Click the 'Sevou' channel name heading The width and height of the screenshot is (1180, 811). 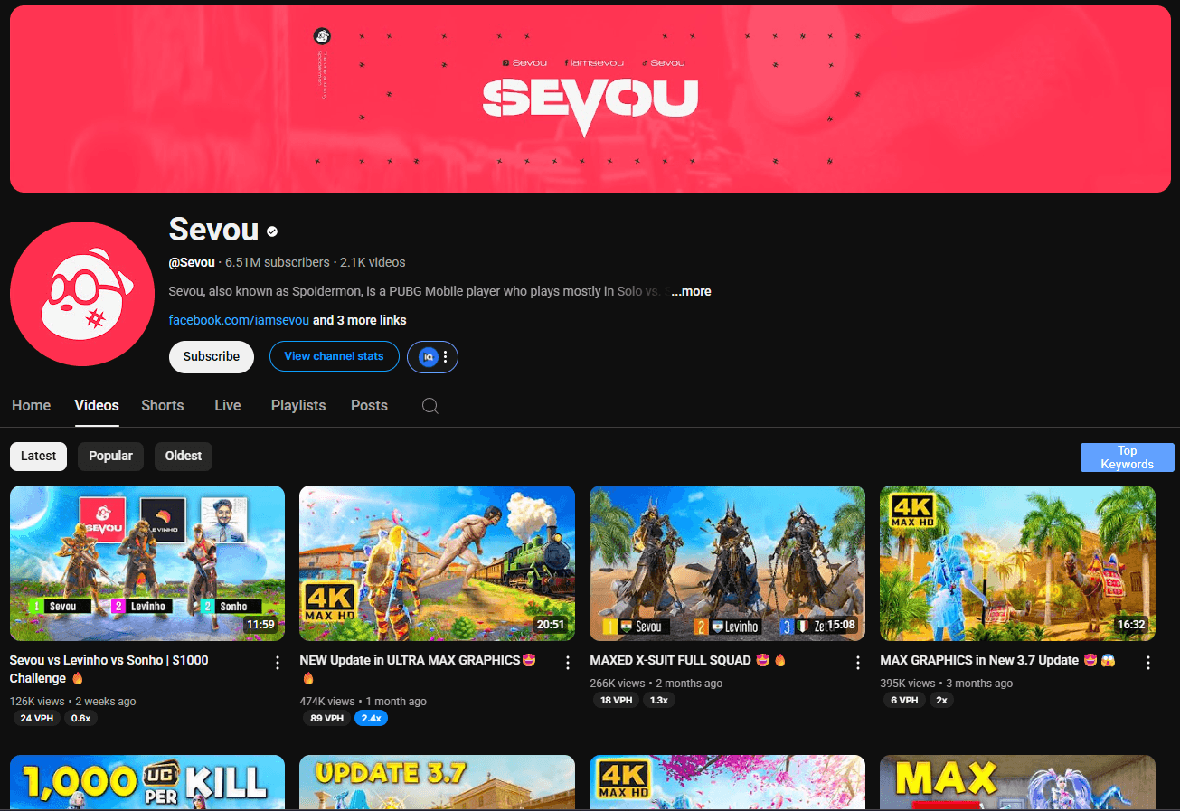click(214, 230)
